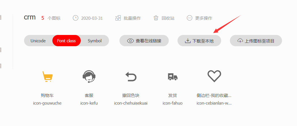This screenshot has height=126, width=297.
Task: Click 批量操作 batch operation link
Action: click(132, 18)
